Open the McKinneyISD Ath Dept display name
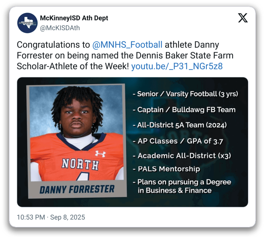The height and width of the screenshot is (240, 265). (x=74, y=18)
